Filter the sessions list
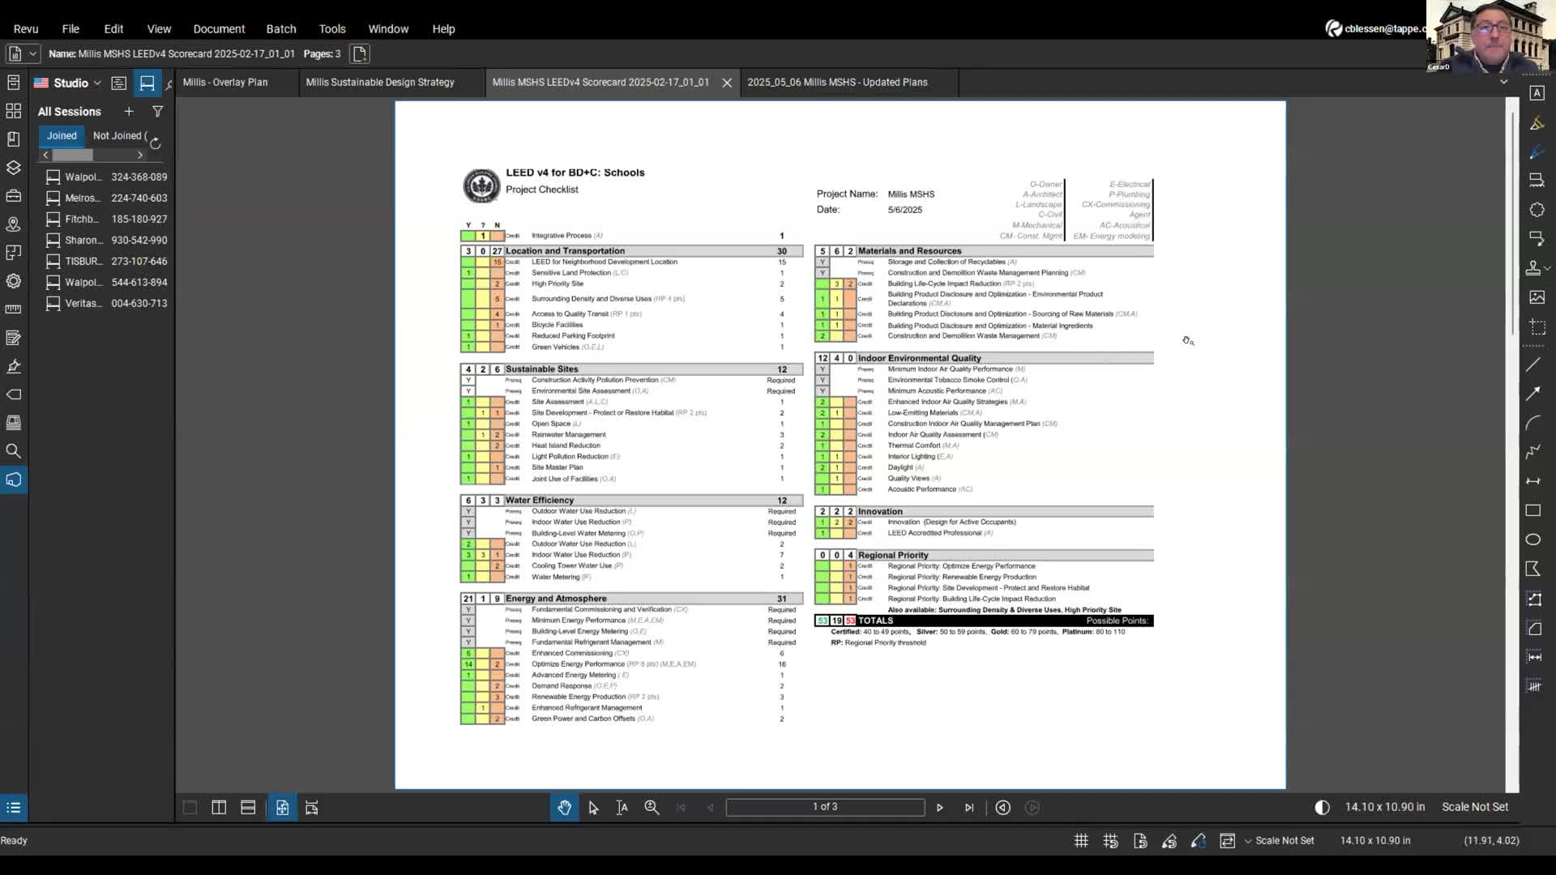 click(x=158, y=111)
